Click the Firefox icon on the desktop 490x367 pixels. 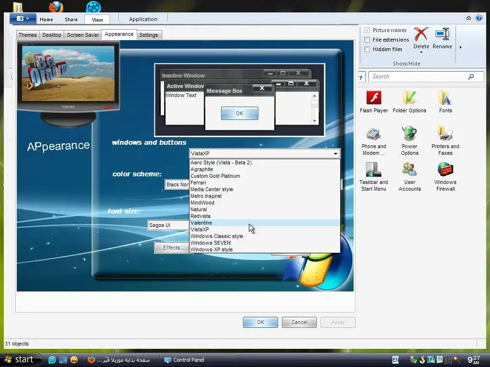pyautogui.click(x=56, y=7)
